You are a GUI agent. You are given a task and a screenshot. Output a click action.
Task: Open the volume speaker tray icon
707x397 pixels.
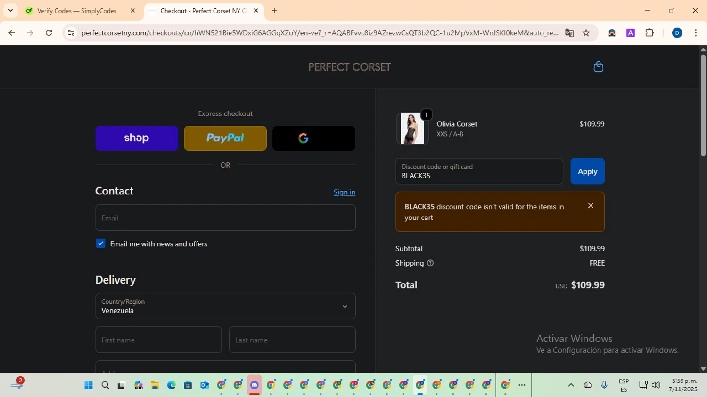tap(656, 385)
